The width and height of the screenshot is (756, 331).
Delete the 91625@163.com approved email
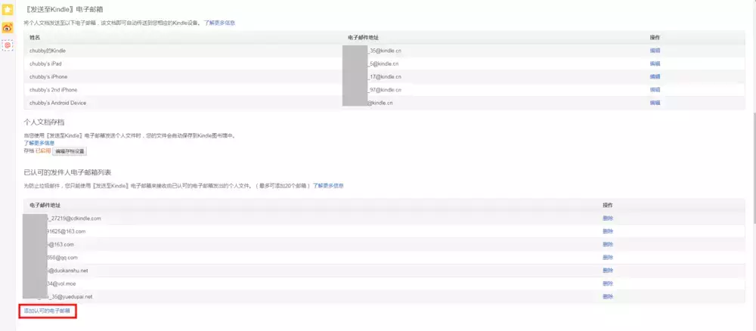(608, 231)
